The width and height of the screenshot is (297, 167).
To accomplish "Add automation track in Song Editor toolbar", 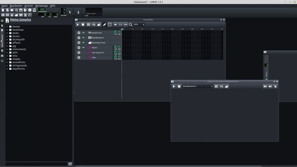I will pos(99,25).
